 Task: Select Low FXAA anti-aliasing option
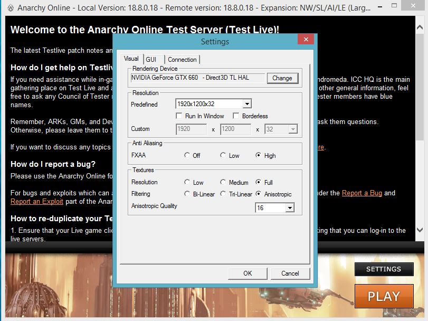pos(223,156)
